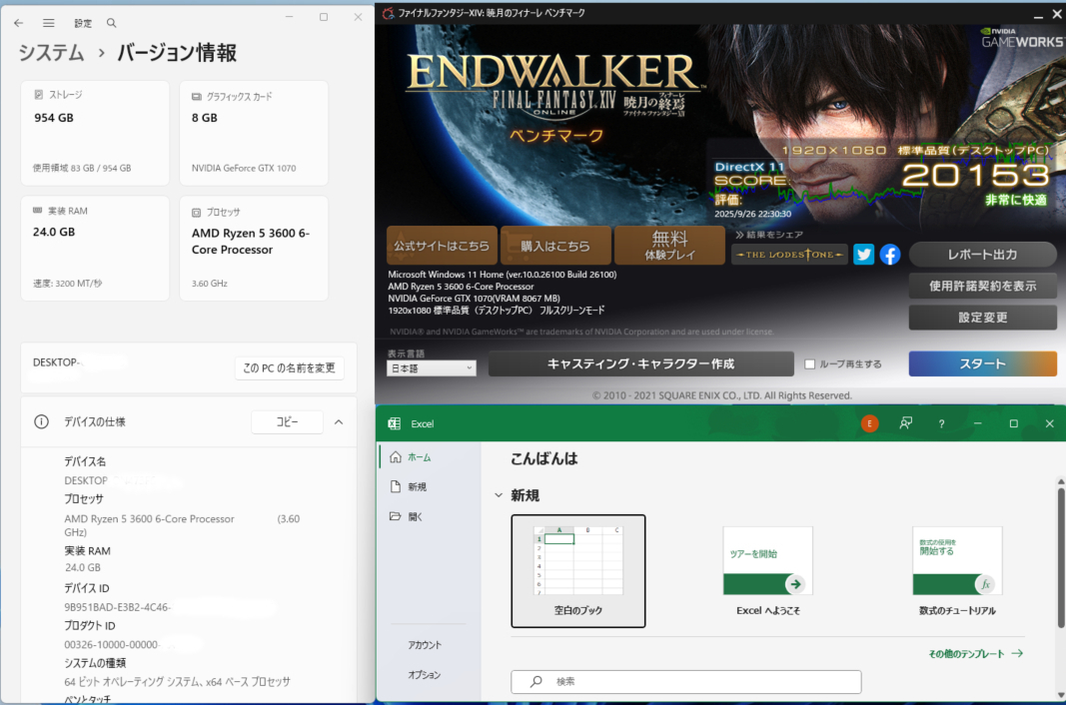Screen dimensions: 1066x705
Task: Click the Lodestone banner icon
Action: pyautogui.click(x=789, y=254)
